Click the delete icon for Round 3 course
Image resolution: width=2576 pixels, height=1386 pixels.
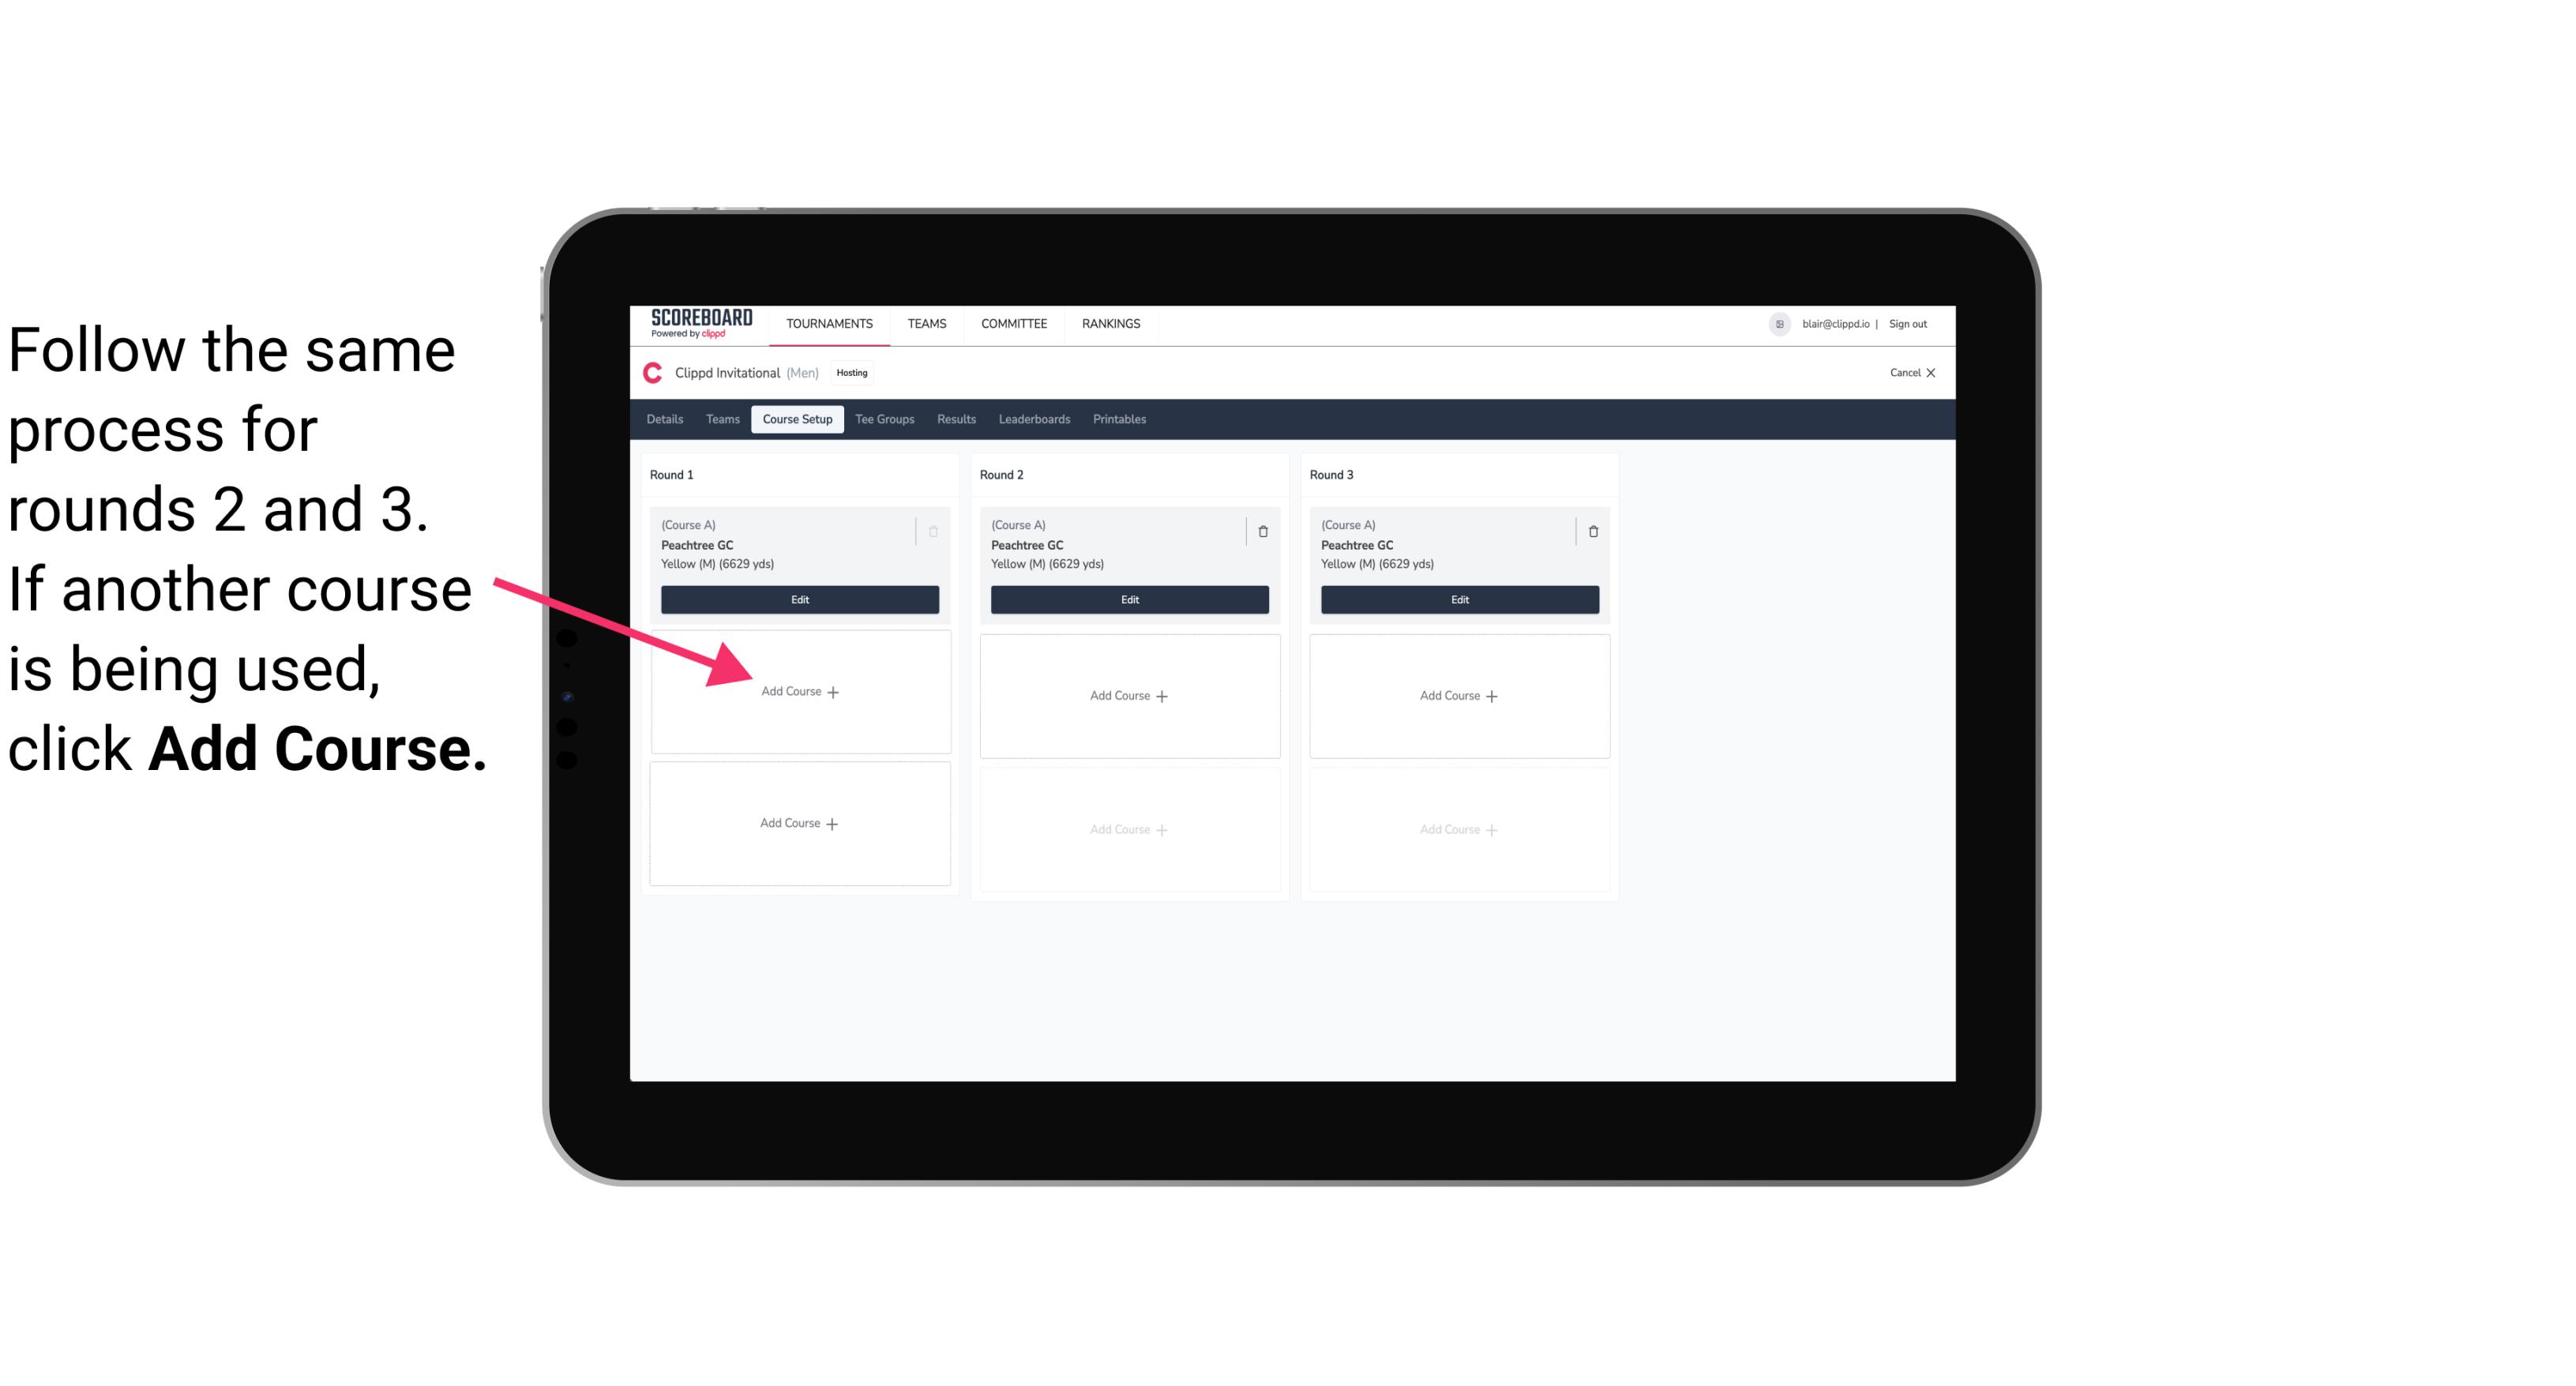coord(1590,529)
